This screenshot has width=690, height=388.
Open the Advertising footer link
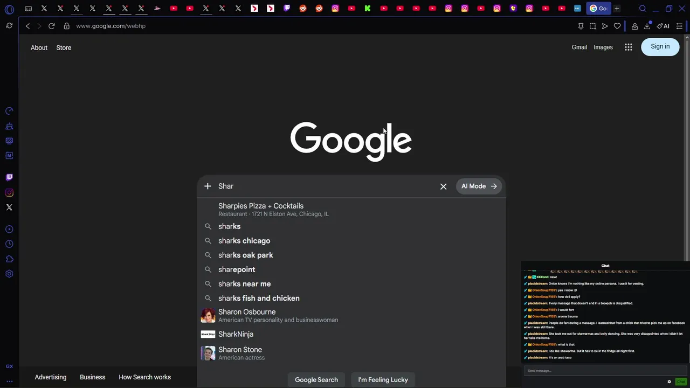coord(51,377)
